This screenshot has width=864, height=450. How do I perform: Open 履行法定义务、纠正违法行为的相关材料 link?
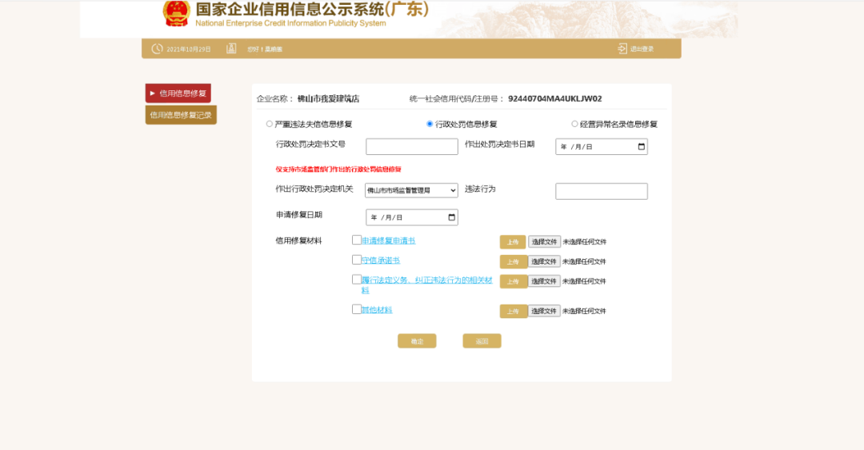[x=426, y=285]
